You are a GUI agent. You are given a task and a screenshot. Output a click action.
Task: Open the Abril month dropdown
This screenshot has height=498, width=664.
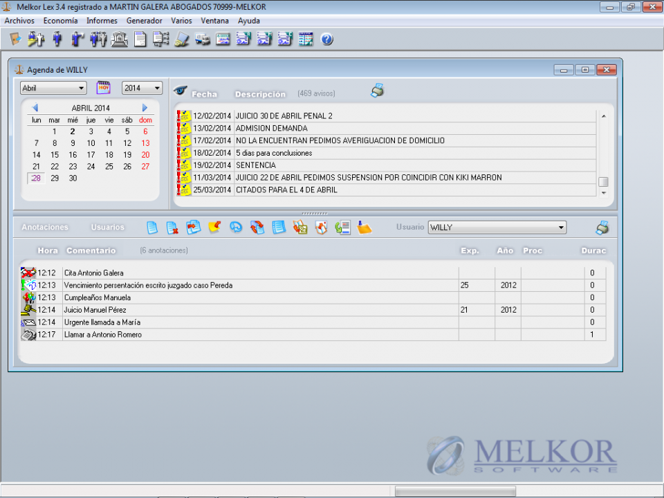click(x=82, y=89)
